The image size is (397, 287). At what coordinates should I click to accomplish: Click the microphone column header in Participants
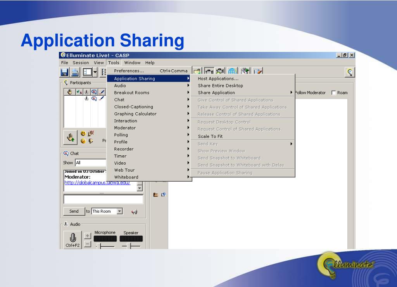tap(86, 92)
